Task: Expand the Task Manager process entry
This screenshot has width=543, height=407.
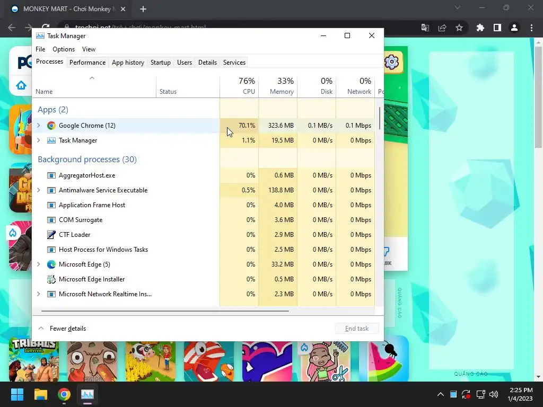Action: click(x=39, y=140)
